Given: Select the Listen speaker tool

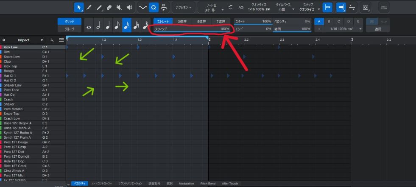Looking at the screenshot, I should coord(130,7).
